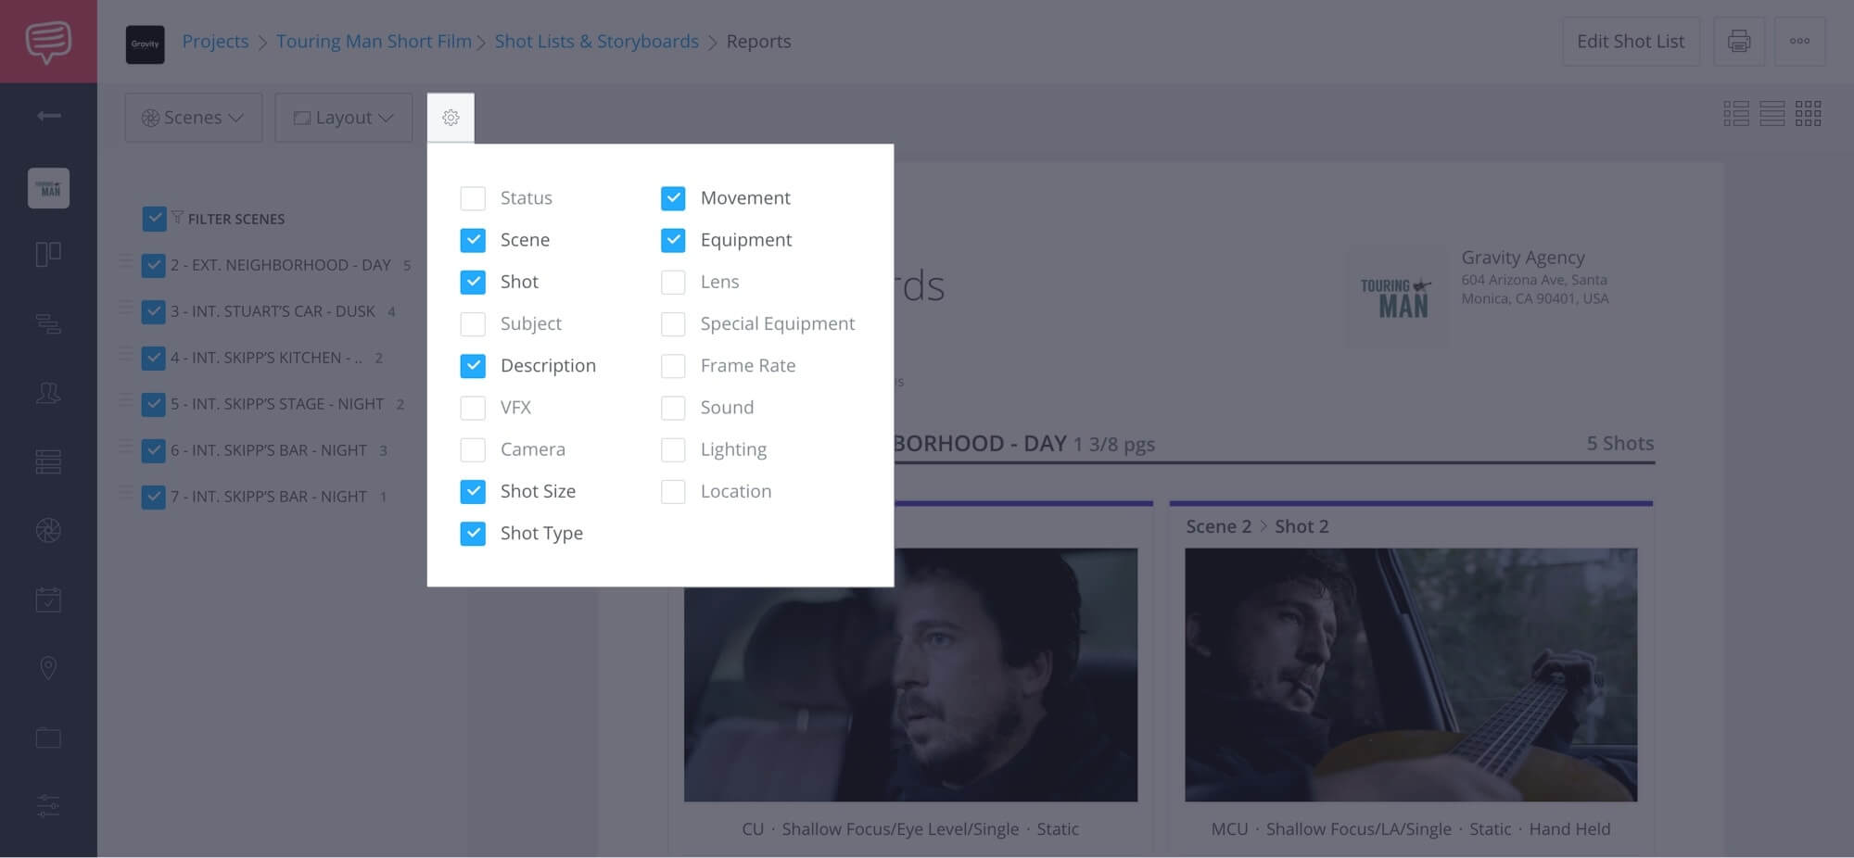This screenshot has width=1854, height=858.
Task: Open the Touring Man project thumbnail in sidebar
Action: (x=47, y=187)
